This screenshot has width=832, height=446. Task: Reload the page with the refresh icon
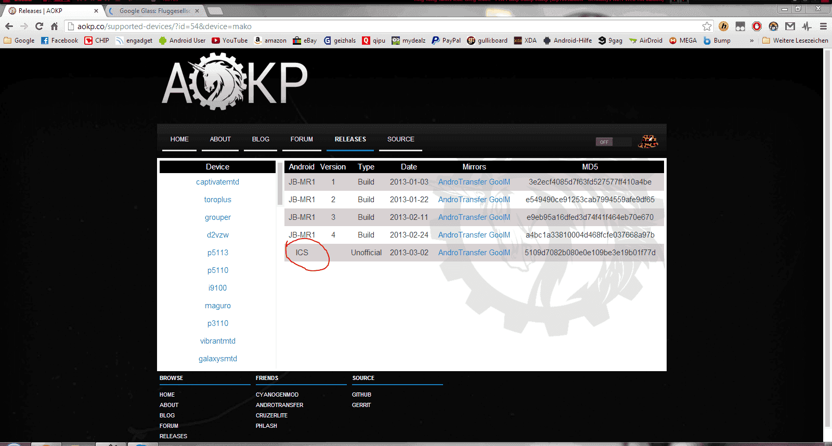coord(39,26)
